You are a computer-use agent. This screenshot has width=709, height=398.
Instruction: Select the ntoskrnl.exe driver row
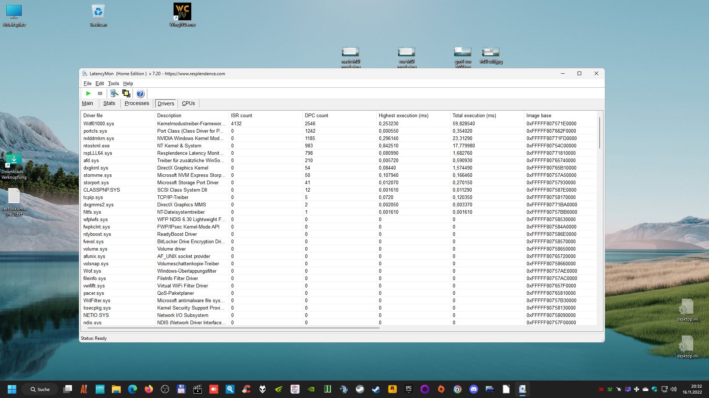pyautogui.click(x=339, y=146)
